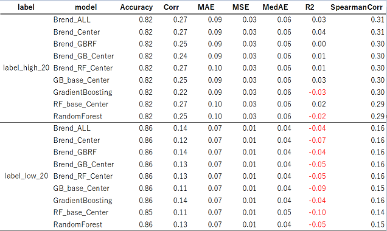Select the 0.05 MedAE value cell
This screenshot has width=387, height=231.
[284, 212]
